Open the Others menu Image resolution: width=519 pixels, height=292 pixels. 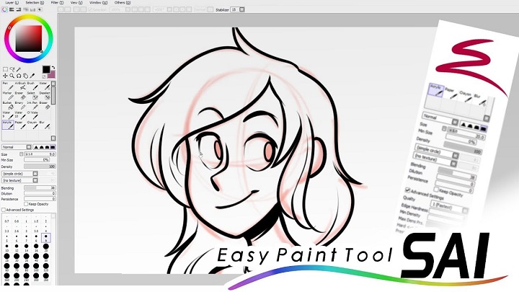coord(123,2)
